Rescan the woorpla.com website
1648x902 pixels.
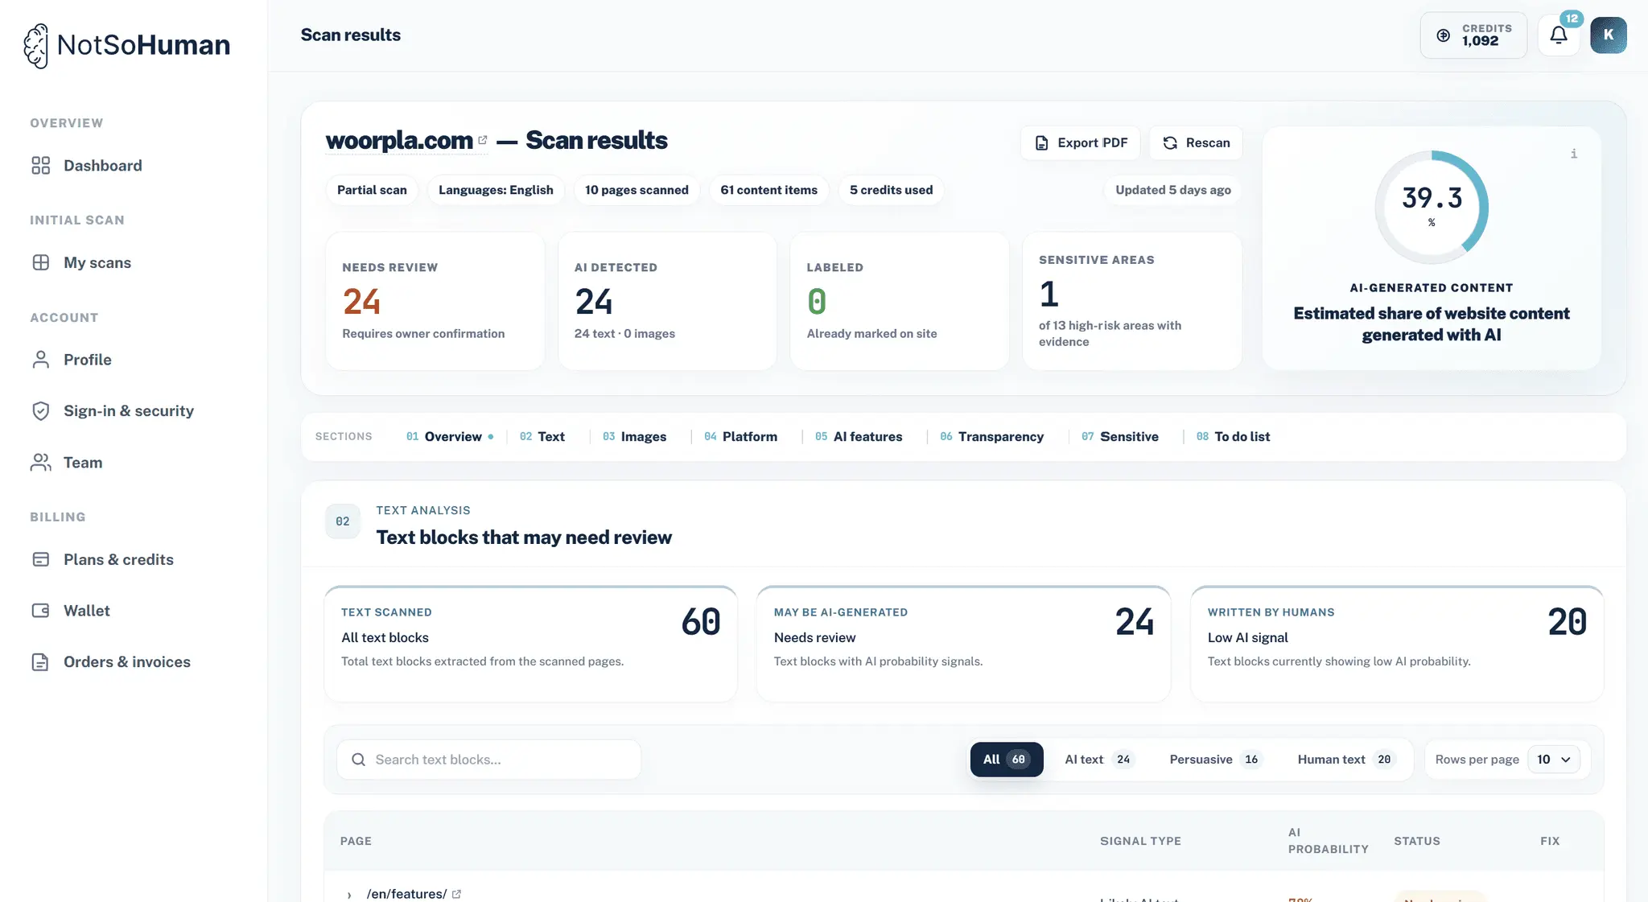coord(1196,143)
